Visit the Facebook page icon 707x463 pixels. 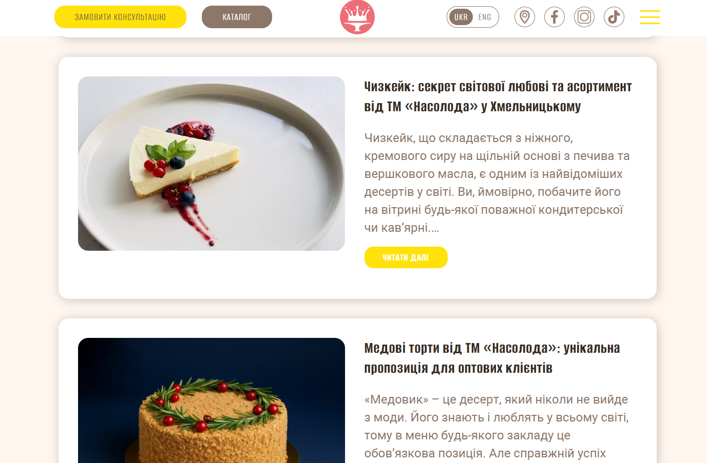(554, 17)
